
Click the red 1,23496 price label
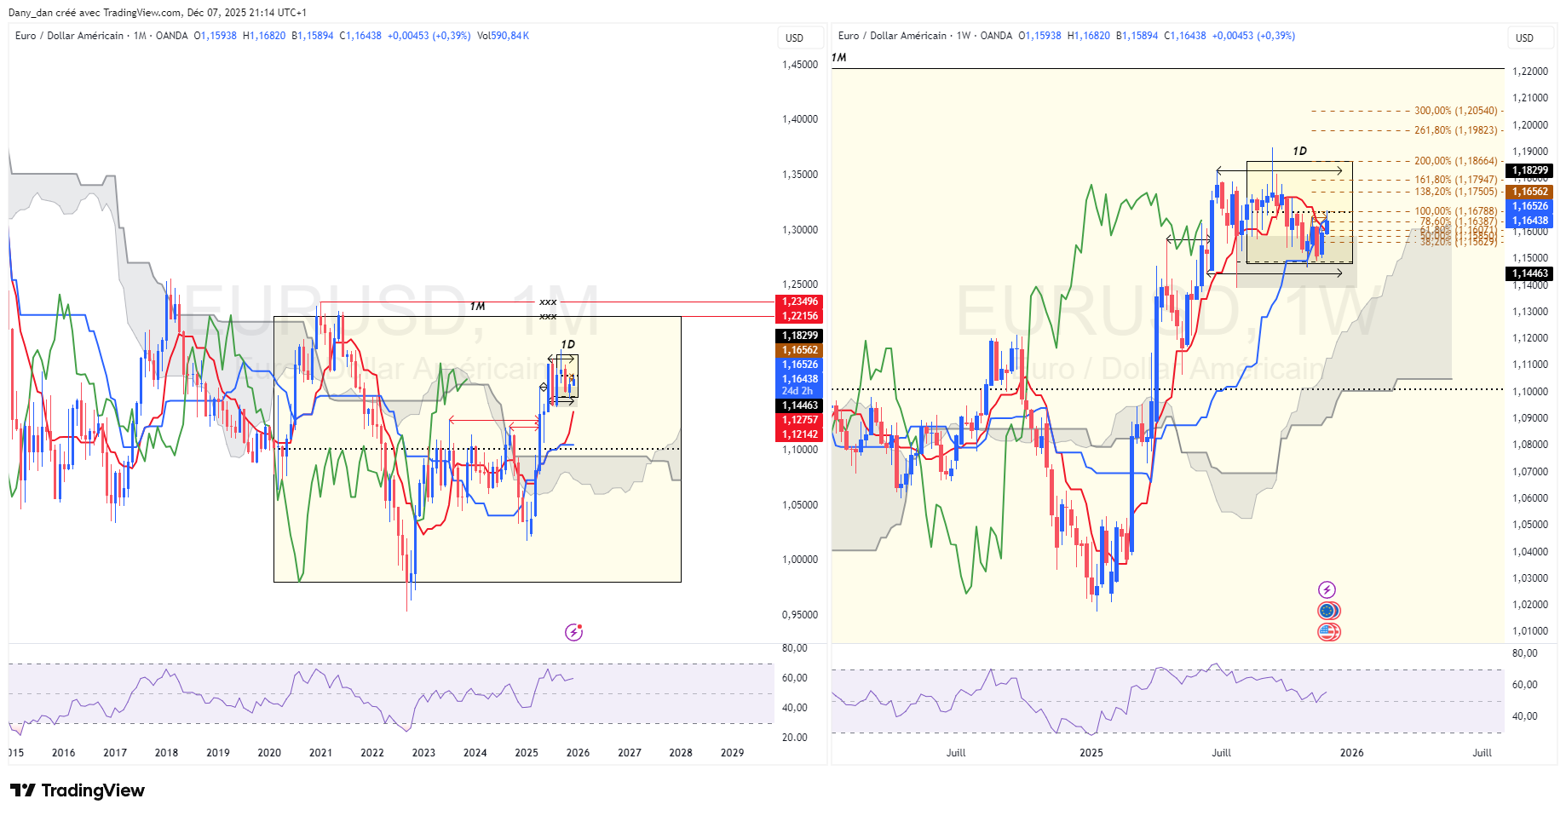799,302
